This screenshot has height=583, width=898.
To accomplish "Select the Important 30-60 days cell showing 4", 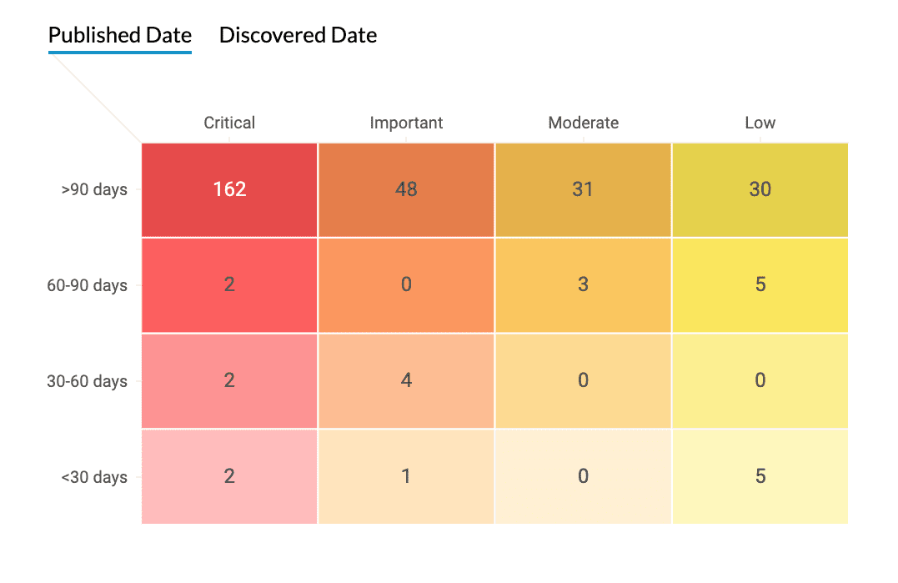I will pos(406,381).
